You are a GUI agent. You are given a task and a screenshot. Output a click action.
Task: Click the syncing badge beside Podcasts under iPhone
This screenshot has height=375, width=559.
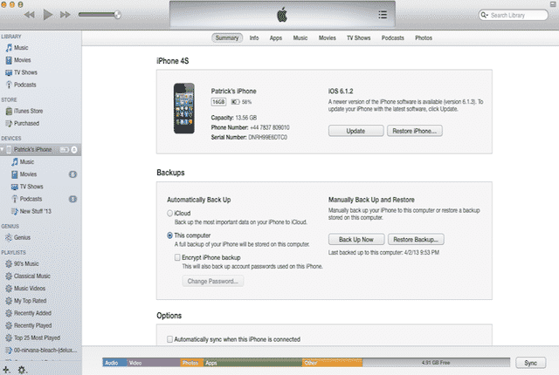point(72,199)
